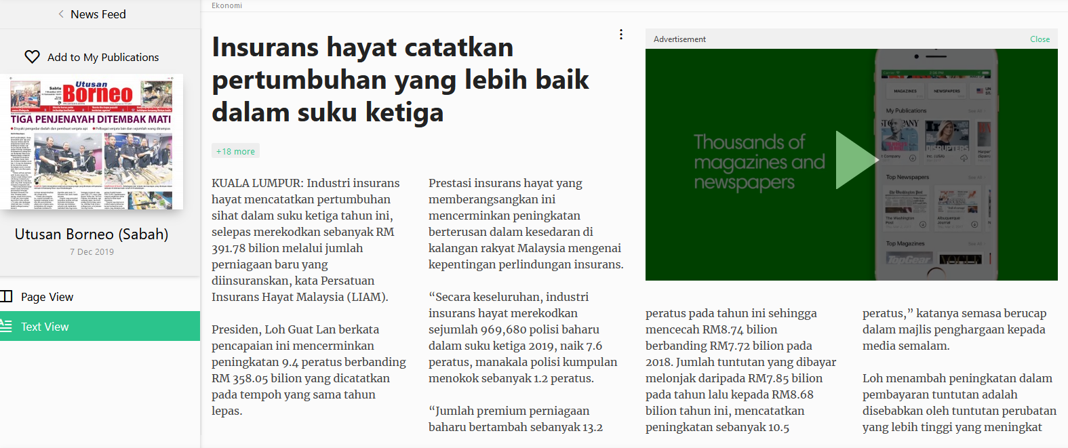Expand the +18 more tag
Screen dimensions: 1068x448
tap(235, 151)
